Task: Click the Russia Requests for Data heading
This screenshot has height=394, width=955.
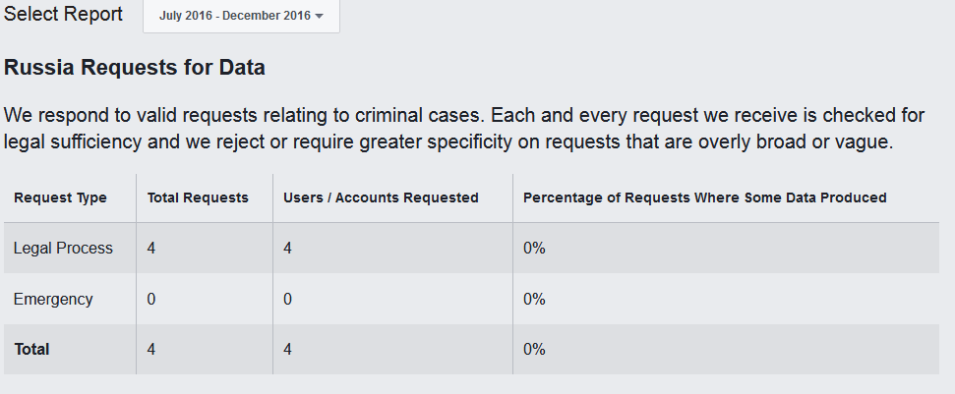Action: (x=135, y=68)
